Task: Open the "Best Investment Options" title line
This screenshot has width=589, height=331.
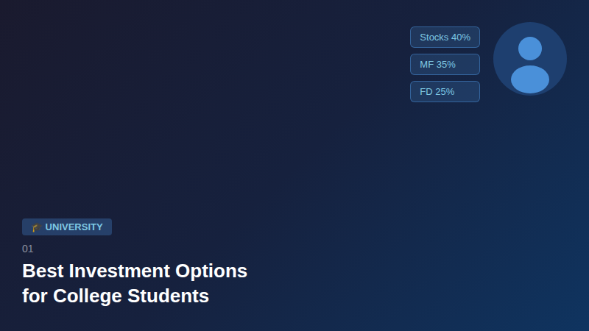Action: click(135, 271)
